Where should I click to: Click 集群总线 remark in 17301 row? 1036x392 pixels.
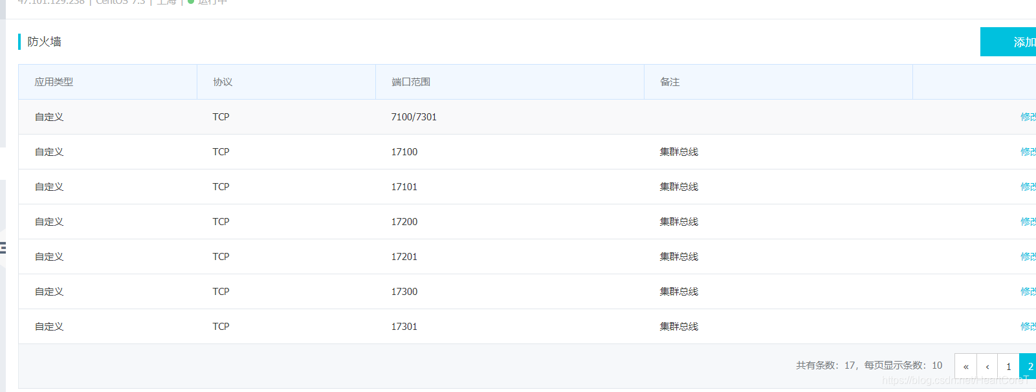click(679, 327)
